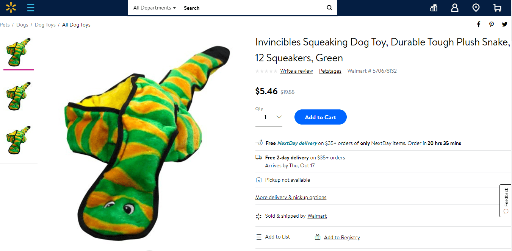This screenshot has width=512, height=251.
Task: Open the hamburger navigation menu
Action: (x=31, y=8)
